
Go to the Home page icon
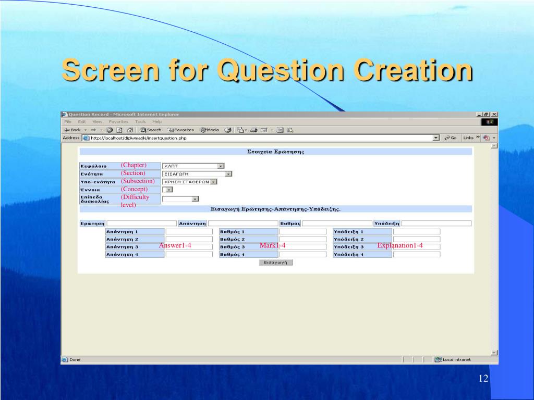coord(130,130)
